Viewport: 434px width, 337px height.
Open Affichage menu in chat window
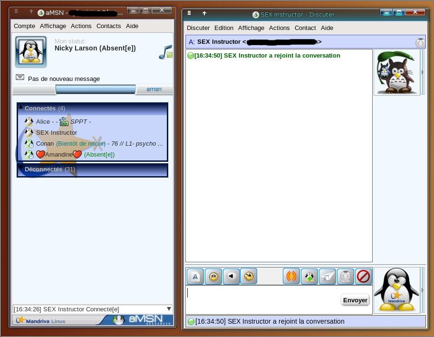251,28
